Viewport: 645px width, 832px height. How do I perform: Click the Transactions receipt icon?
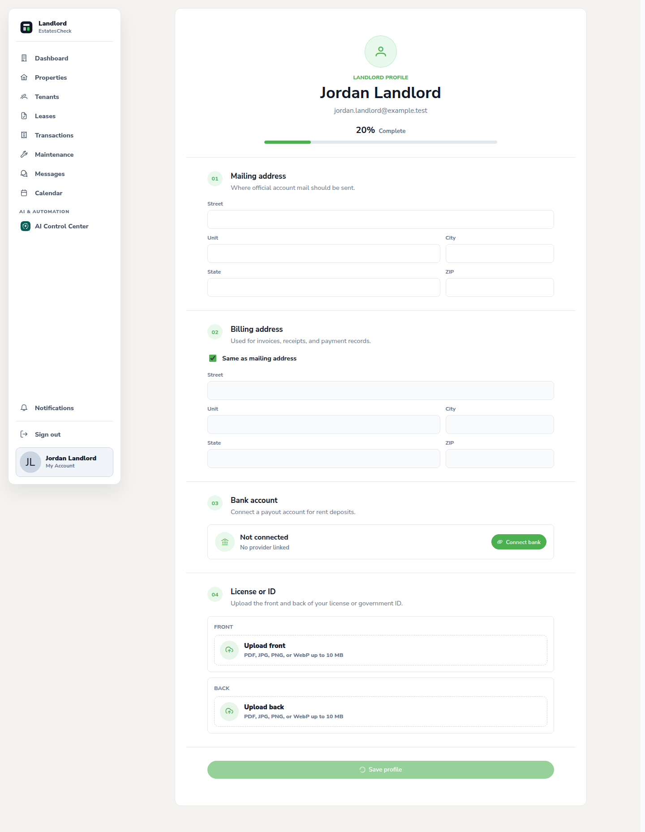[x=24, y=135]
